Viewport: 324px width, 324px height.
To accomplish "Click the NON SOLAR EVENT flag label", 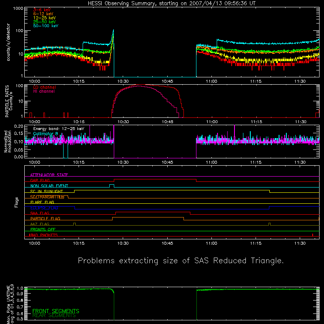I will click(49, 186).
